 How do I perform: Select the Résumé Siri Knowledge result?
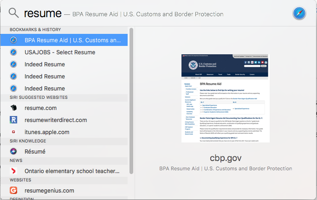(64, 151)
